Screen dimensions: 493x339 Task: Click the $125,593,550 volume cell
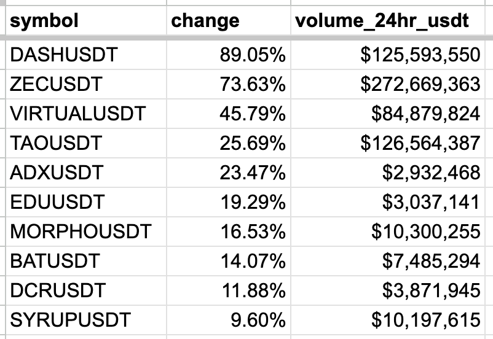[420, 55]
